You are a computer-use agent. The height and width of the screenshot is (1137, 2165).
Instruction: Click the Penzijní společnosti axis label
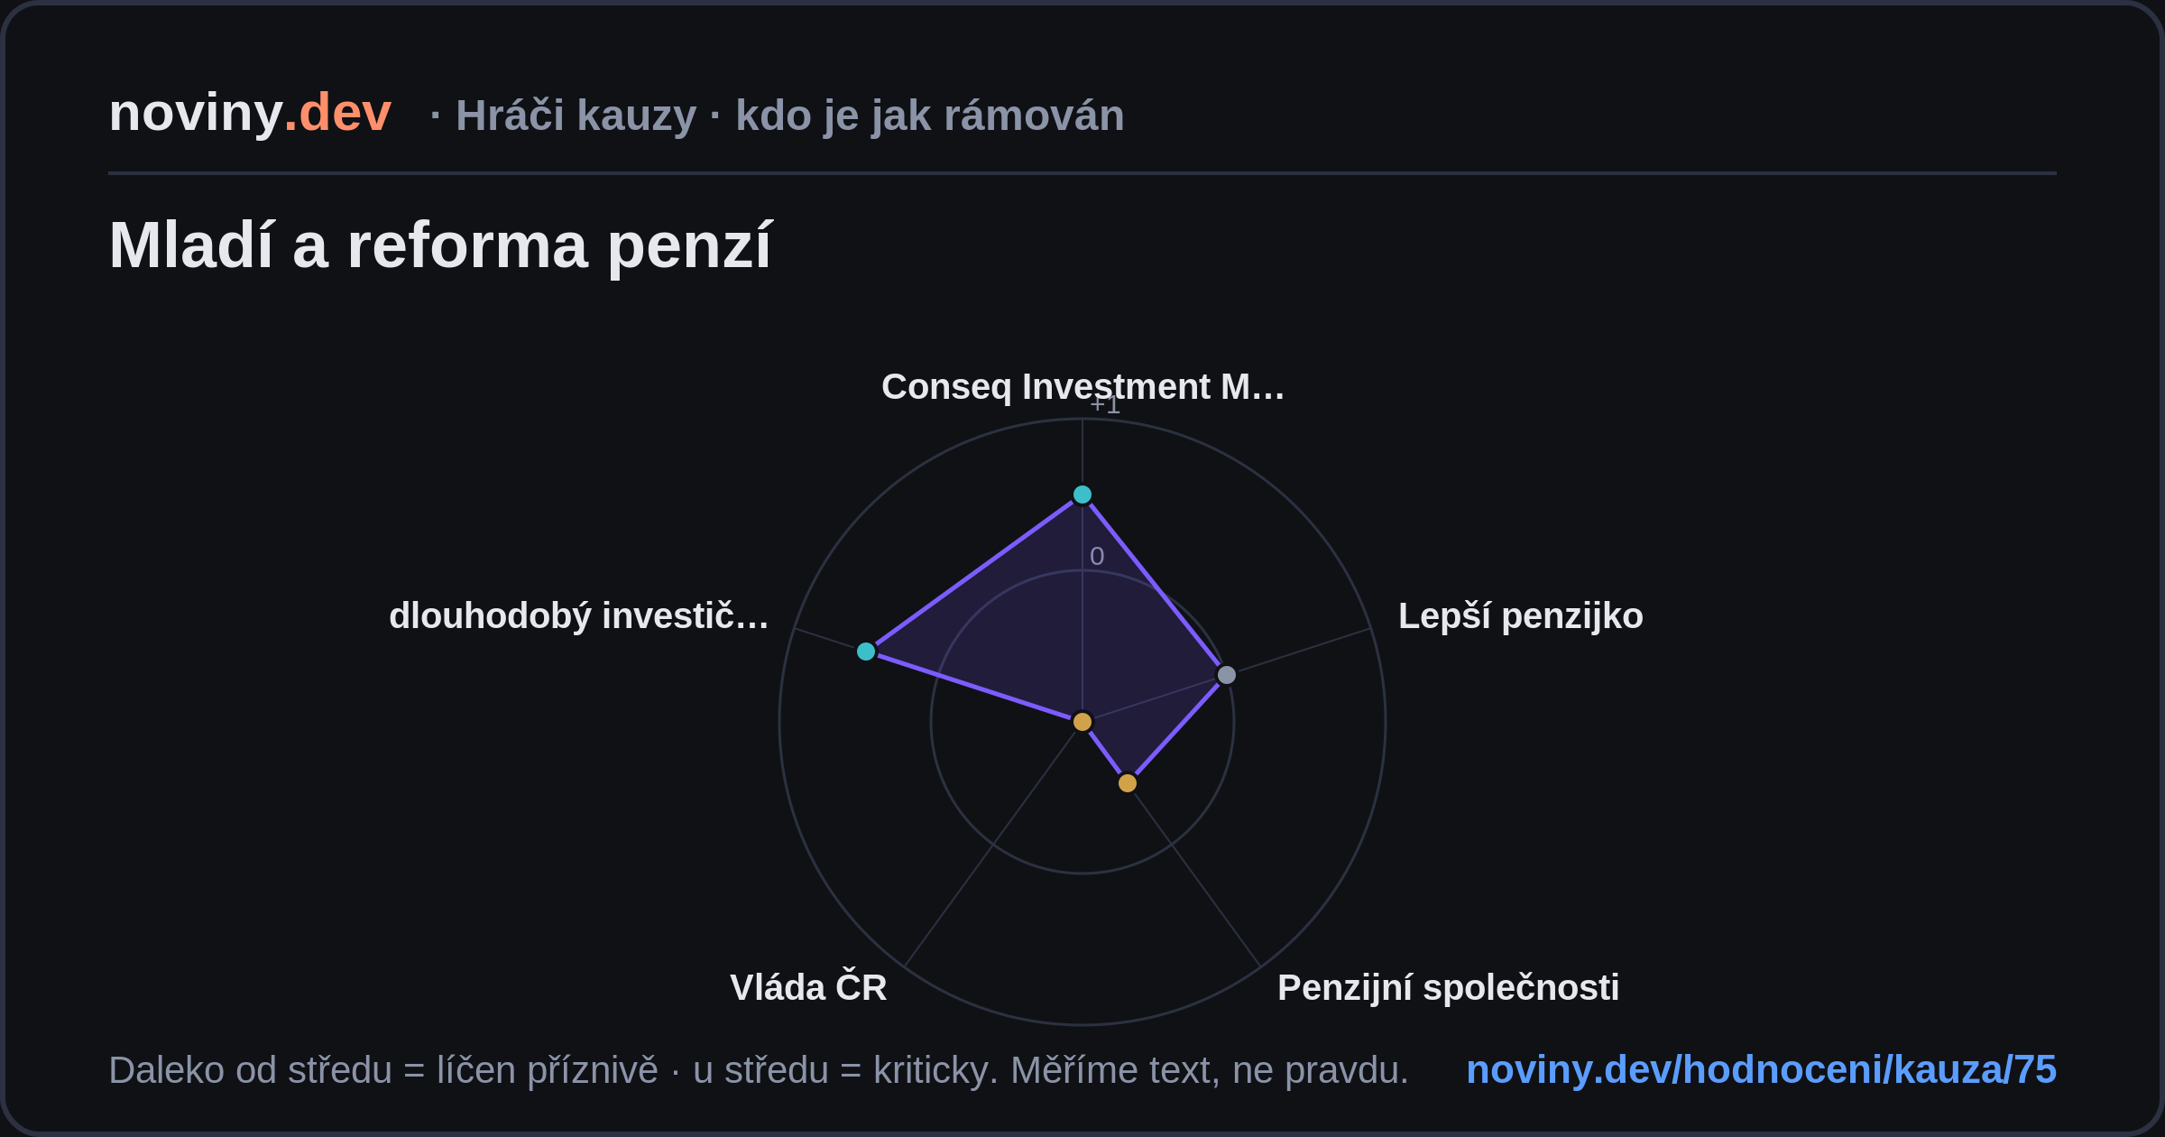[1449, 988]
